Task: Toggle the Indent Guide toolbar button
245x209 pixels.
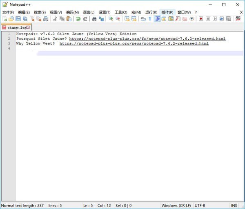Action: pyautogui.click(x=157, y=19)
